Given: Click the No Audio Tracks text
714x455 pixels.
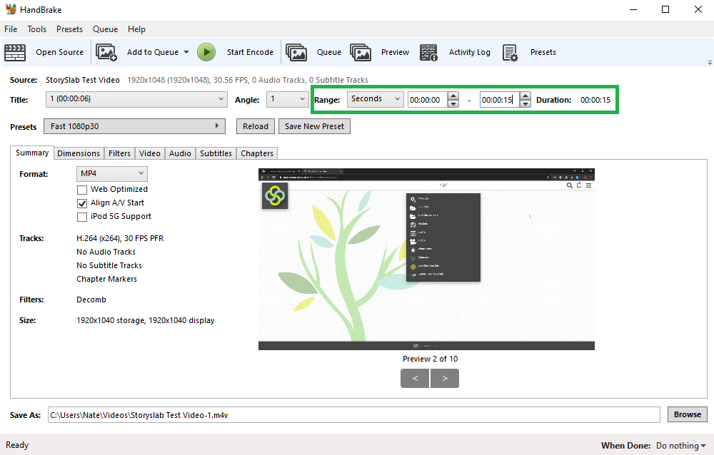Looking at the screenshot, I should 106,252.
